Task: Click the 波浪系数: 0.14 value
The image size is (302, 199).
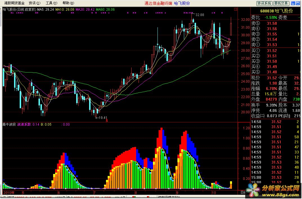Action: (x=28, y=125)
